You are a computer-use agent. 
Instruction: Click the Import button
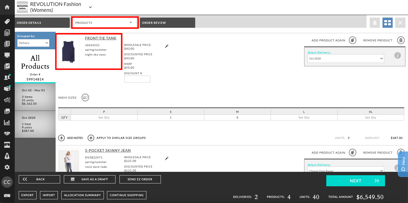(49, 195)
